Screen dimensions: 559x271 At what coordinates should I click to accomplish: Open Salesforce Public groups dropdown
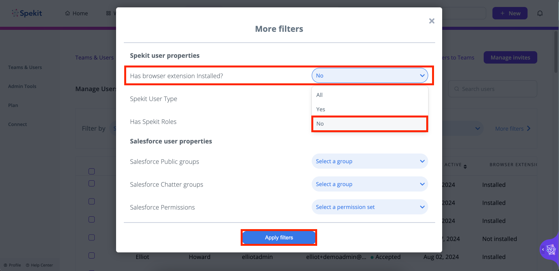pos(370,161)
